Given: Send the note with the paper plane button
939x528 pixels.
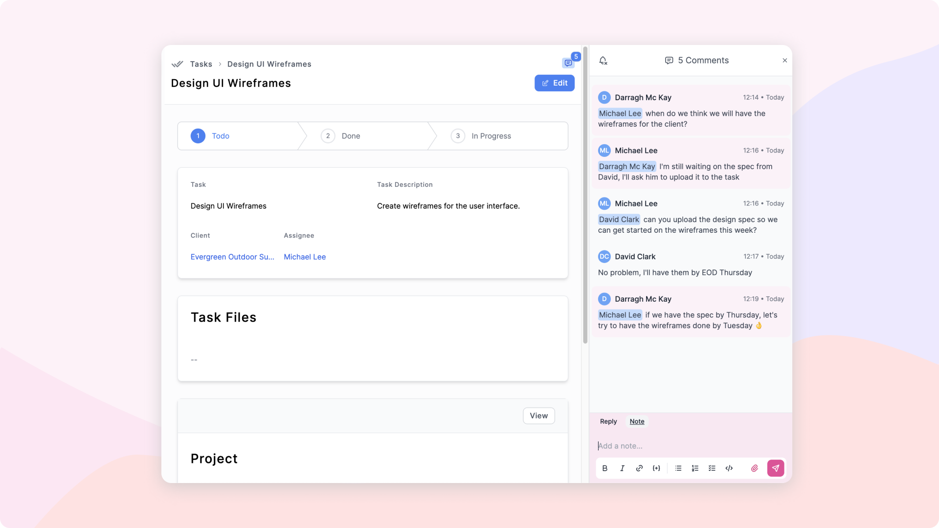Looking at the screenshot, I should point(776,468).
